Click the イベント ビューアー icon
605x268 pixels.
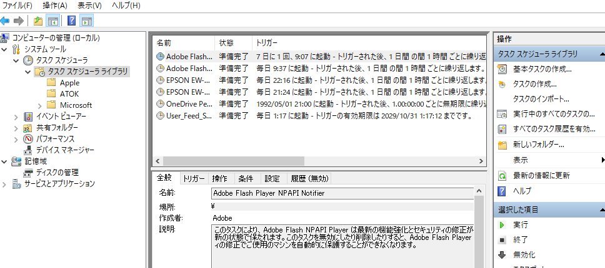point(28,117)
